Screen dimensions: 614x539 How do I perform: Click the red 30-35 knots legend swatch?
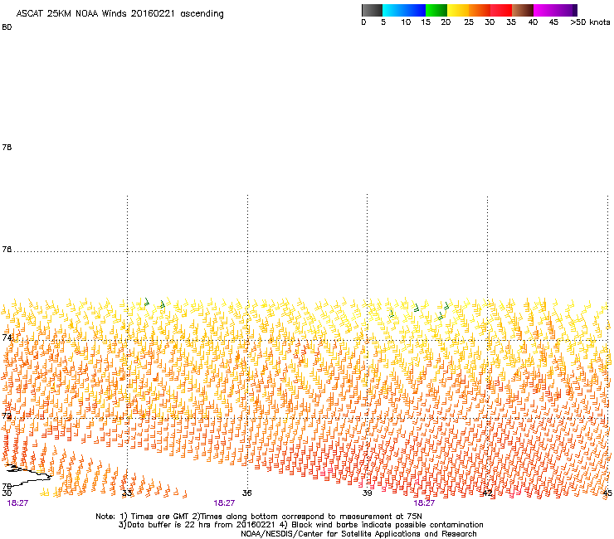[x=501, y=10]
